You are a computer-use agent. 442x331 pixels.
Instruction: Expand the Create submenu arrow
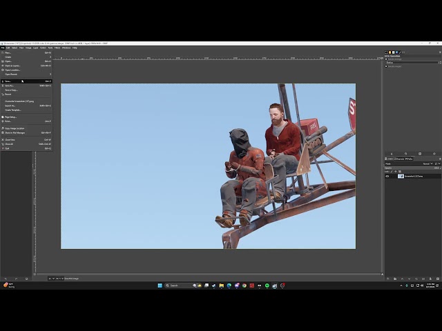[50, 57]
